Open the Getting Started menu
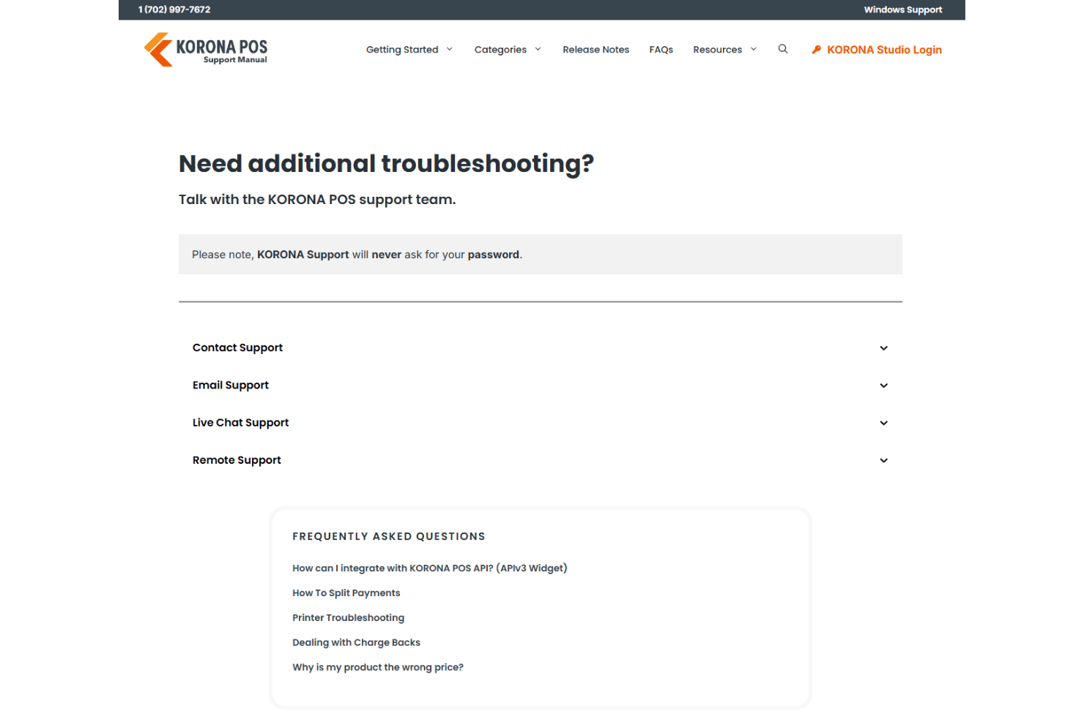1084x722 pixels. (x=402, y=50)
